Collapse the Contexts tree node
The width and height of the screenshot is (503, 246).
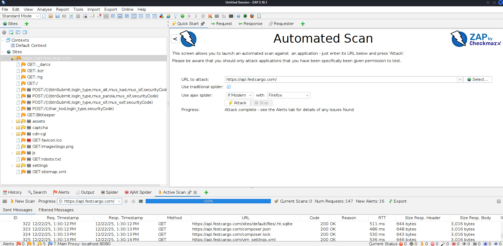pyautogui.click(x=3, y=40)
